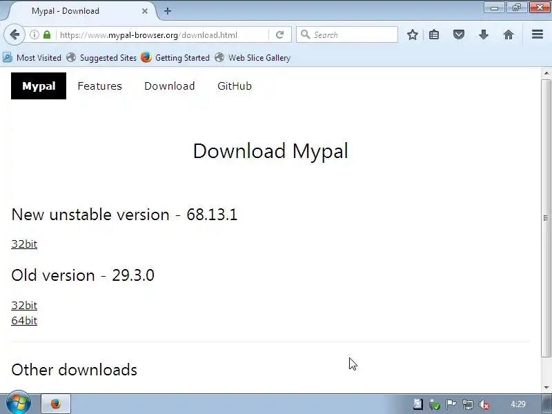Open the Web Slice Gallery bookmark
Screen dimensions: 552x414
pyautogui.click(x=253, y=57)
